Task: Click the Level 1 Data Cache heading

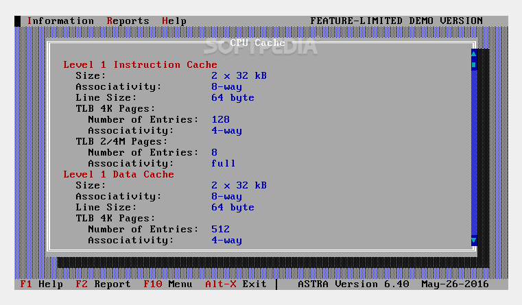Action: pyautogui.click(x=119, y=174)
